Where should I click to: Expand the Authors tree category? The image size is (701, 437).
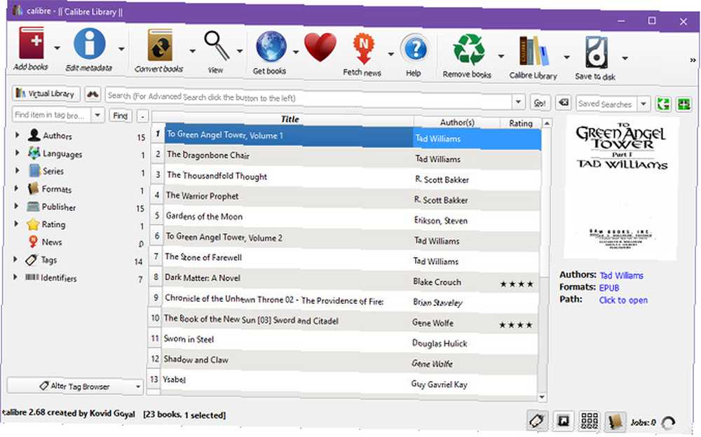coord(17,135)
